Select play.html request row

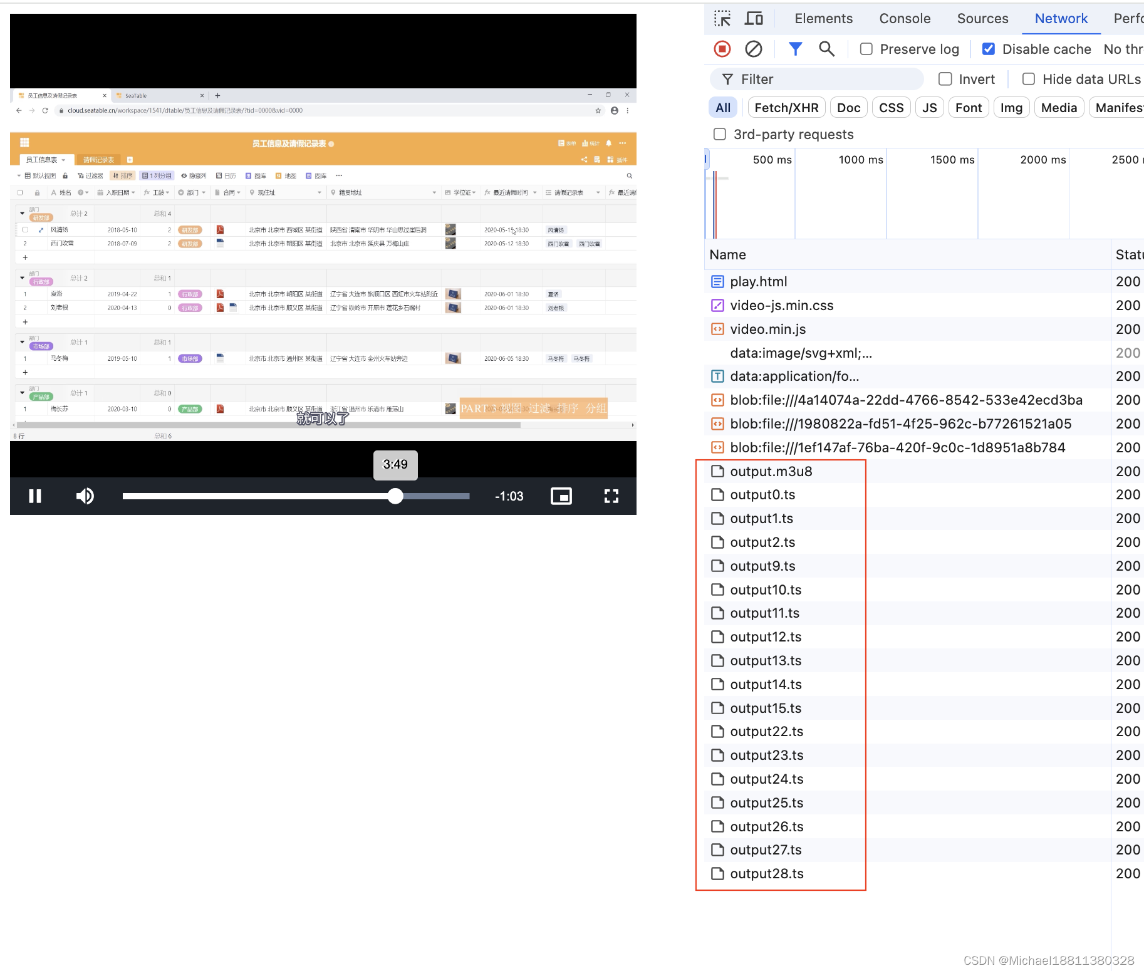tap(907, 281)
